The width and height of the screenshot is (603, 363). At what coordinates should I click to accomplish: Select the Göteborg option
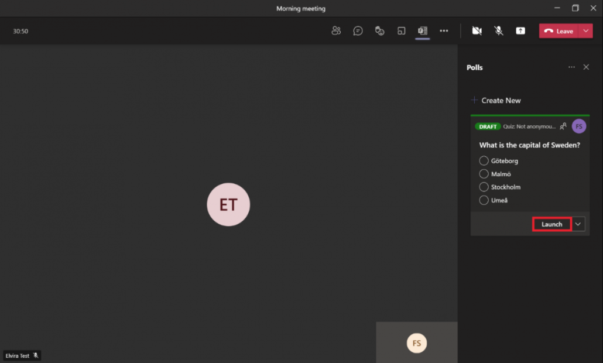(499, 161)
